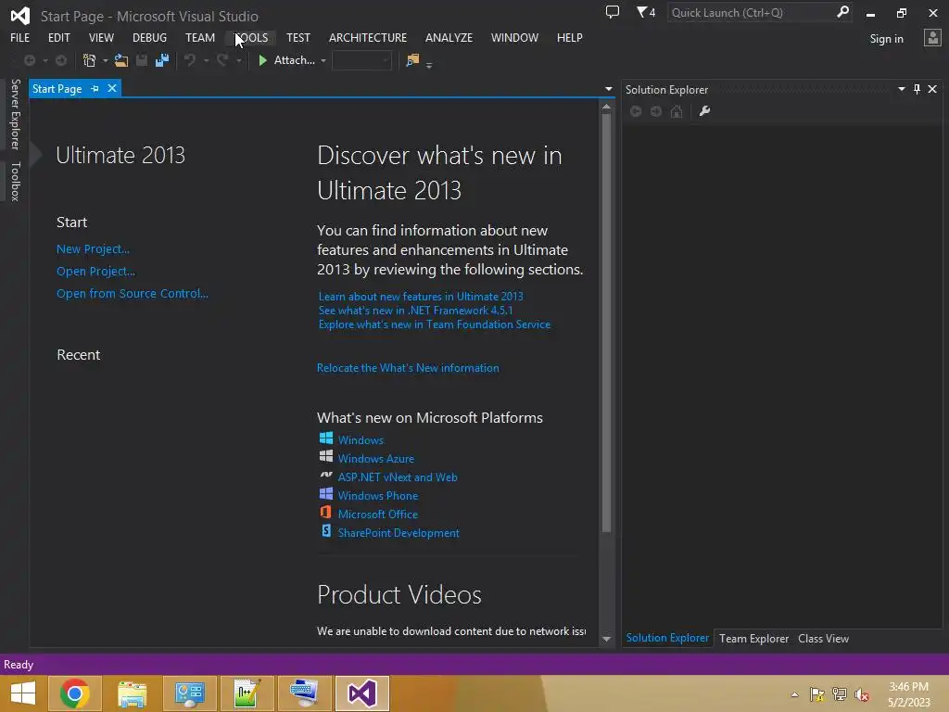Open File Explorer from the taskbar
This screenshot has width=949, height=712.
tap(132, 693)
